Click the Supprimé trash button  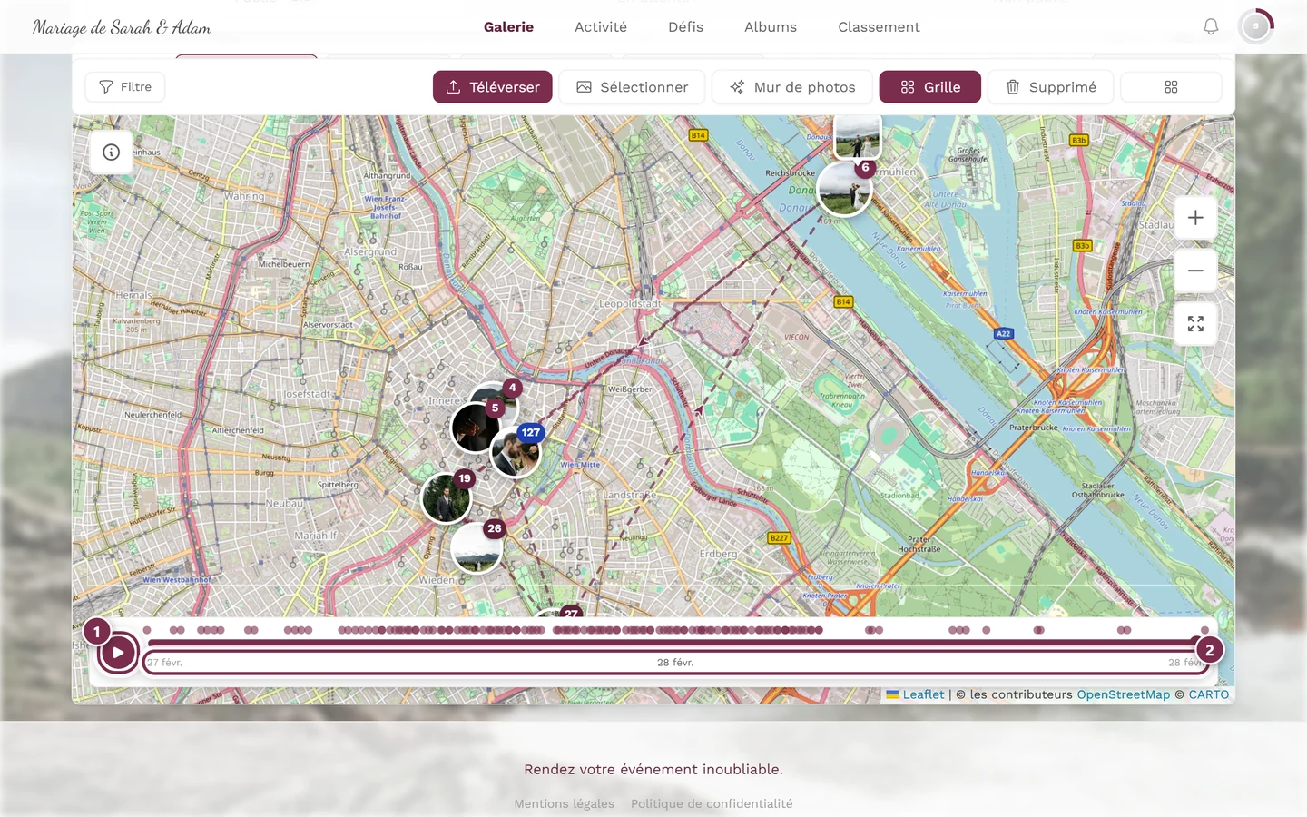[x=1051, y=87]
